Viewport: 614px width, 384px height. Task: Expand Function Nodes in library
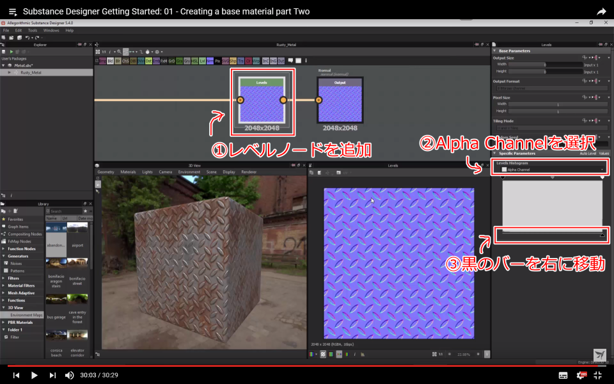pyautogui.click(x=4, y=249)
